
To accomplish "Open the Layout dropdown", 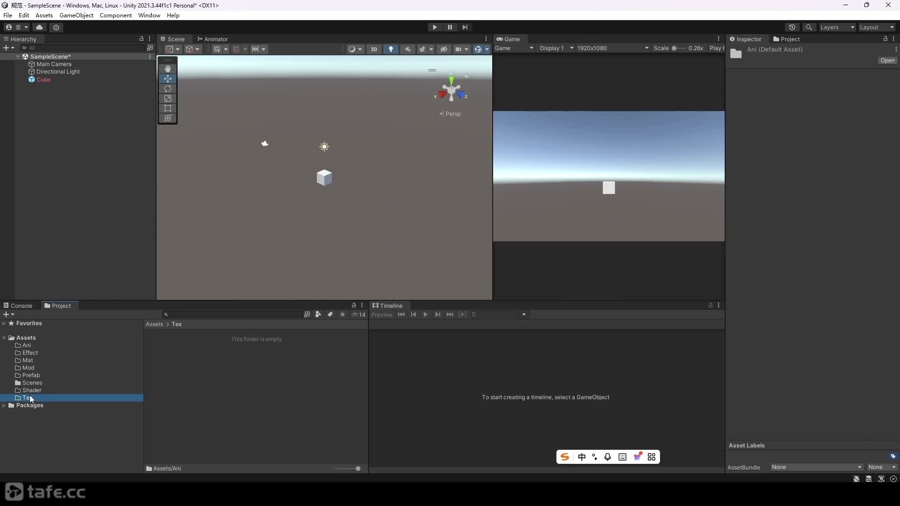I will point(877,27).
